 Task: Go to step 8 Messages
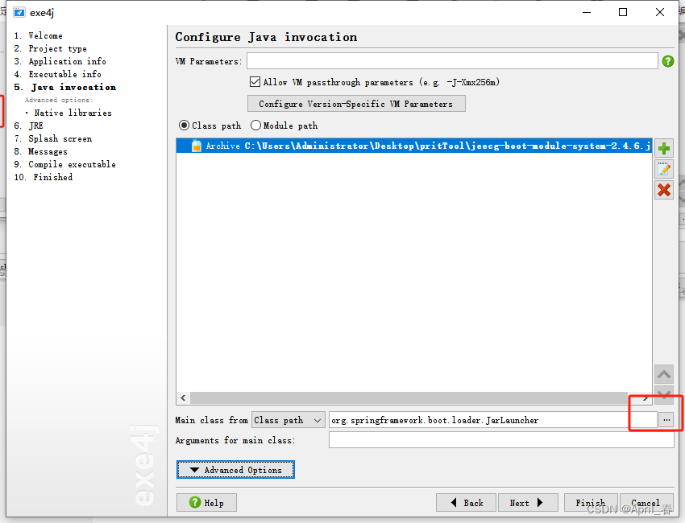click(x=40, y=151)
